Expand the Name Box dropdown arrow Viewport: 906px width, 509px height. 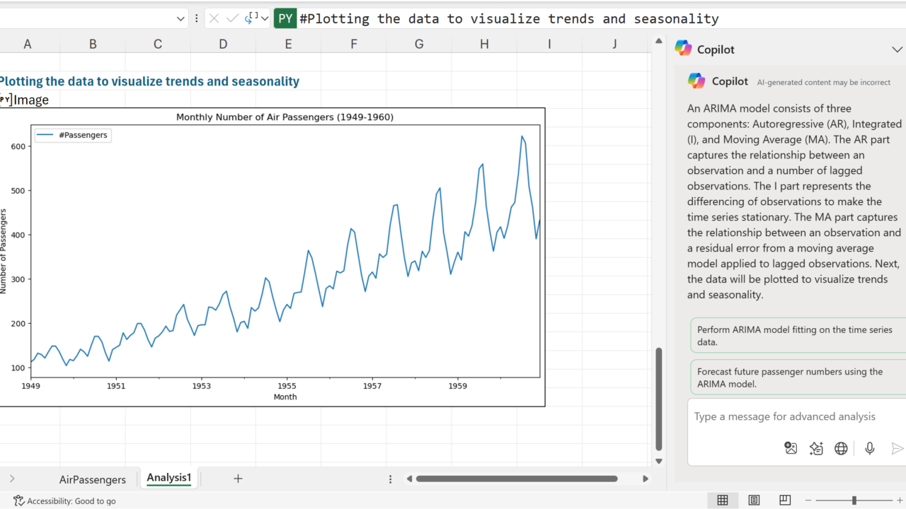[180, 19]
